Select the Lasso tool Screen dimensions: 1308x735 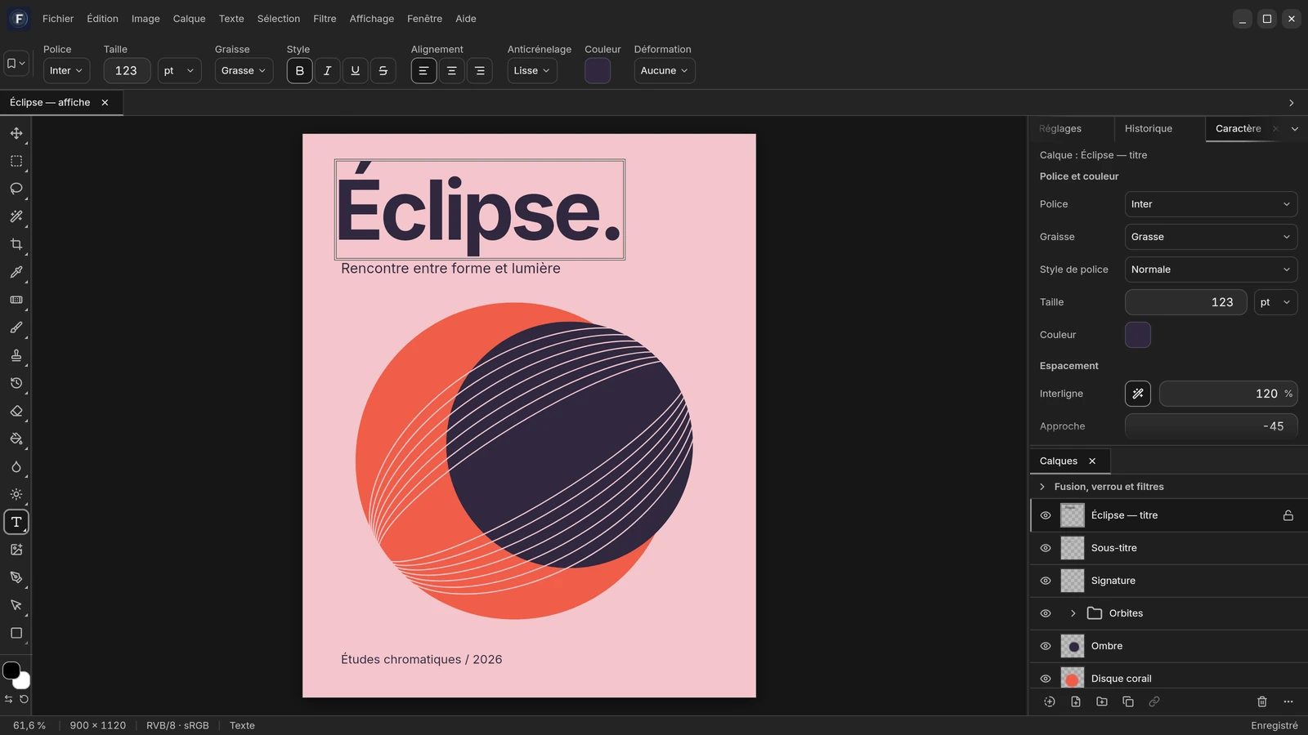click(x=16, y=189)
